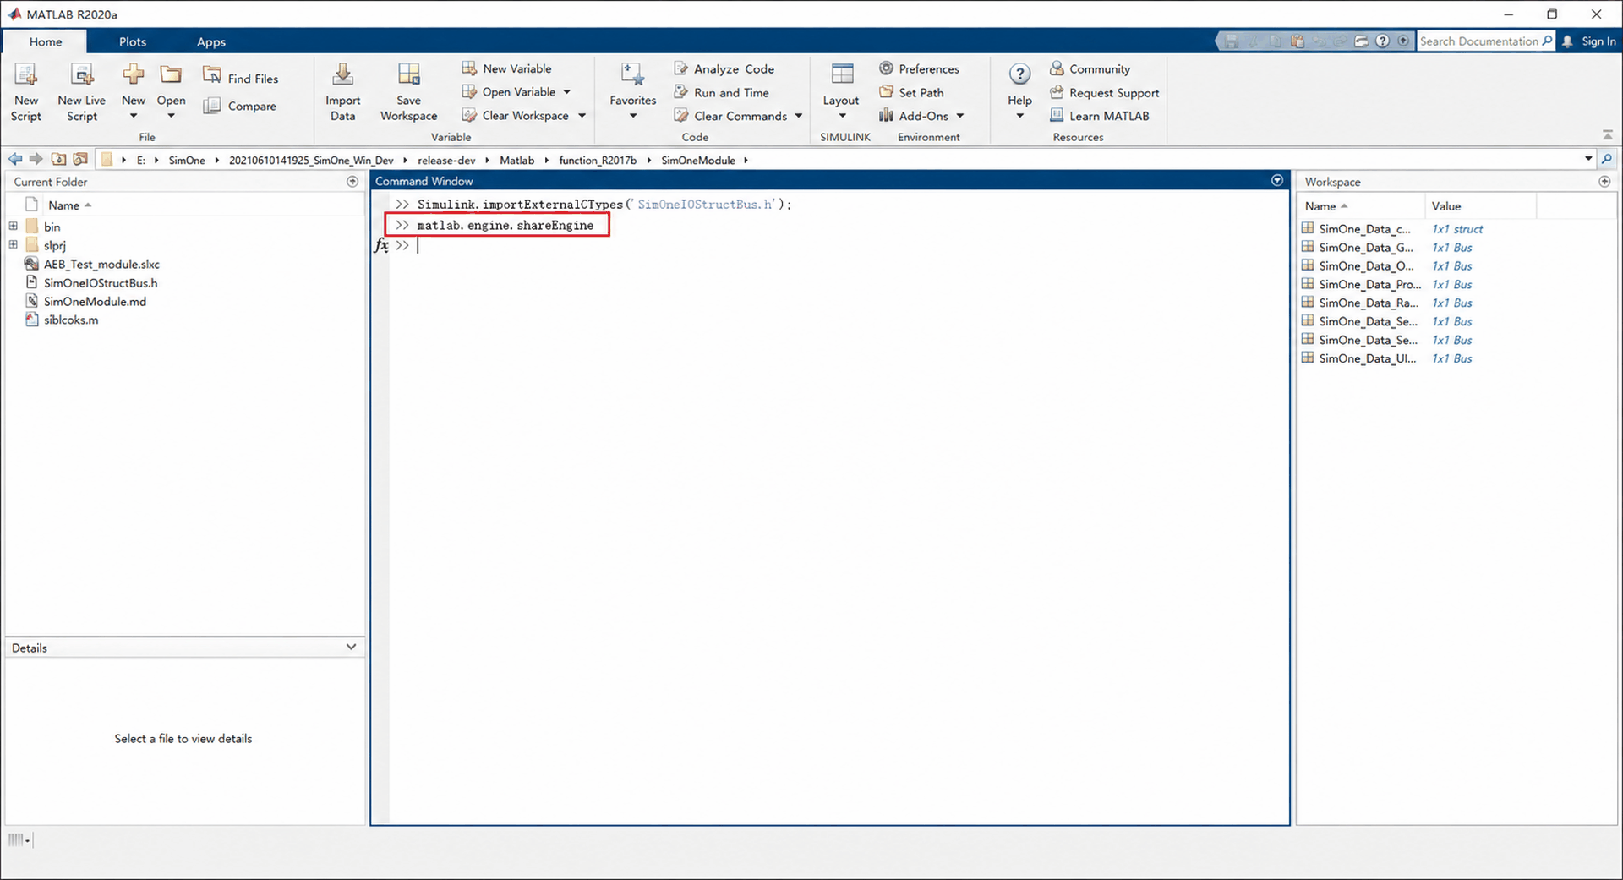1623x880 pixels.
Task: Click Clear Commands
Action: click(x=731, y=116)
